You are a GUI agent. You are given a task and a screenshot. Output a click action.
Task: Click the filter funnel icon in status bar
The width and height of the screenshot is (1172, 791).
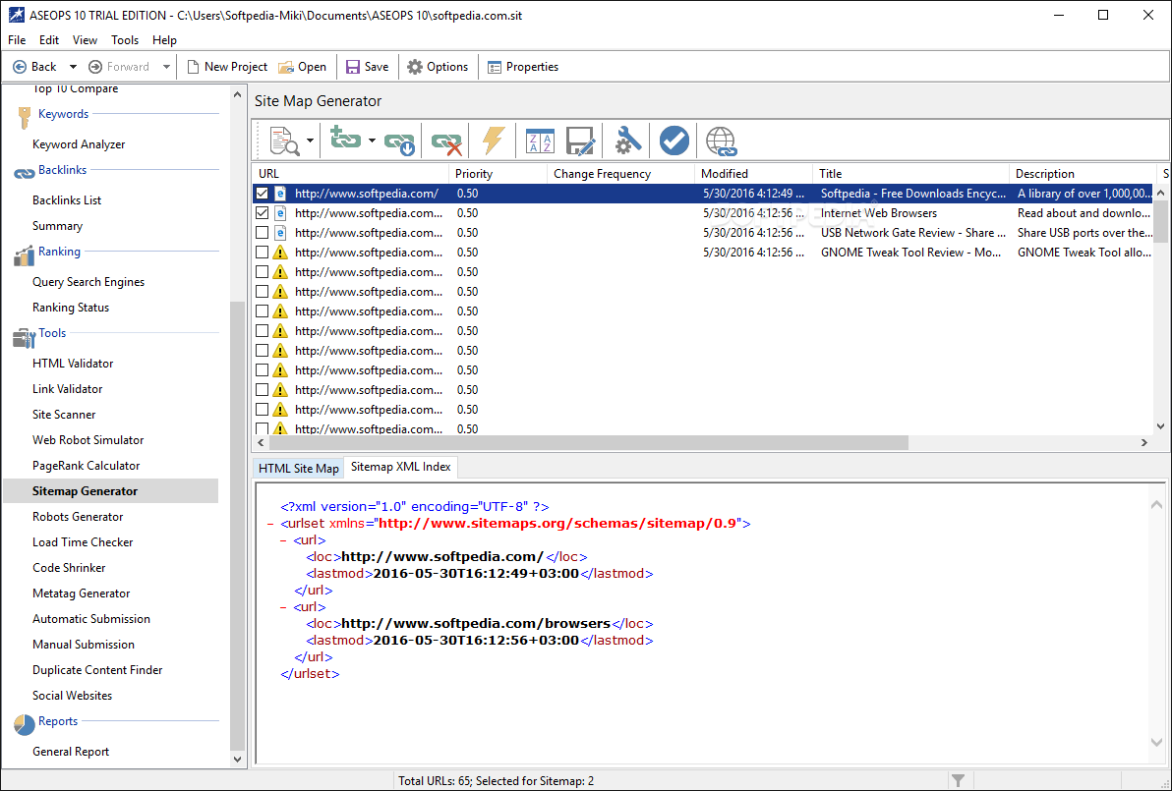pyautogui.click(x=958, y=780)
